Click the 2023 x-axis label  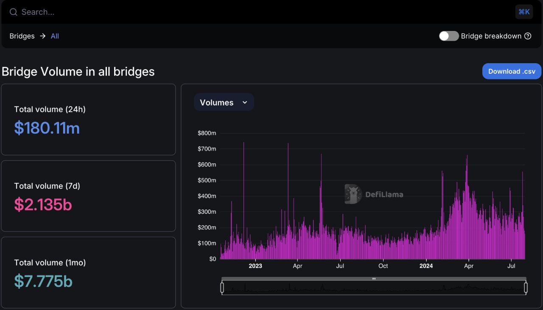tap(255, 266)
